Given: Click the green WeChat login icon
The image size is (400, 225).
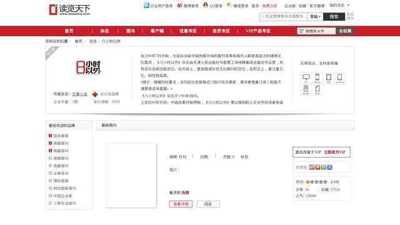Looking at the screenshot, I should click(x=229, y=5).
